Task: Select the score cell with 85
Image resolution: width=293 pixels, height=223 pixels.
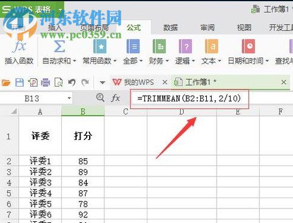Action: pyautogui.click(x=83, y=161)
